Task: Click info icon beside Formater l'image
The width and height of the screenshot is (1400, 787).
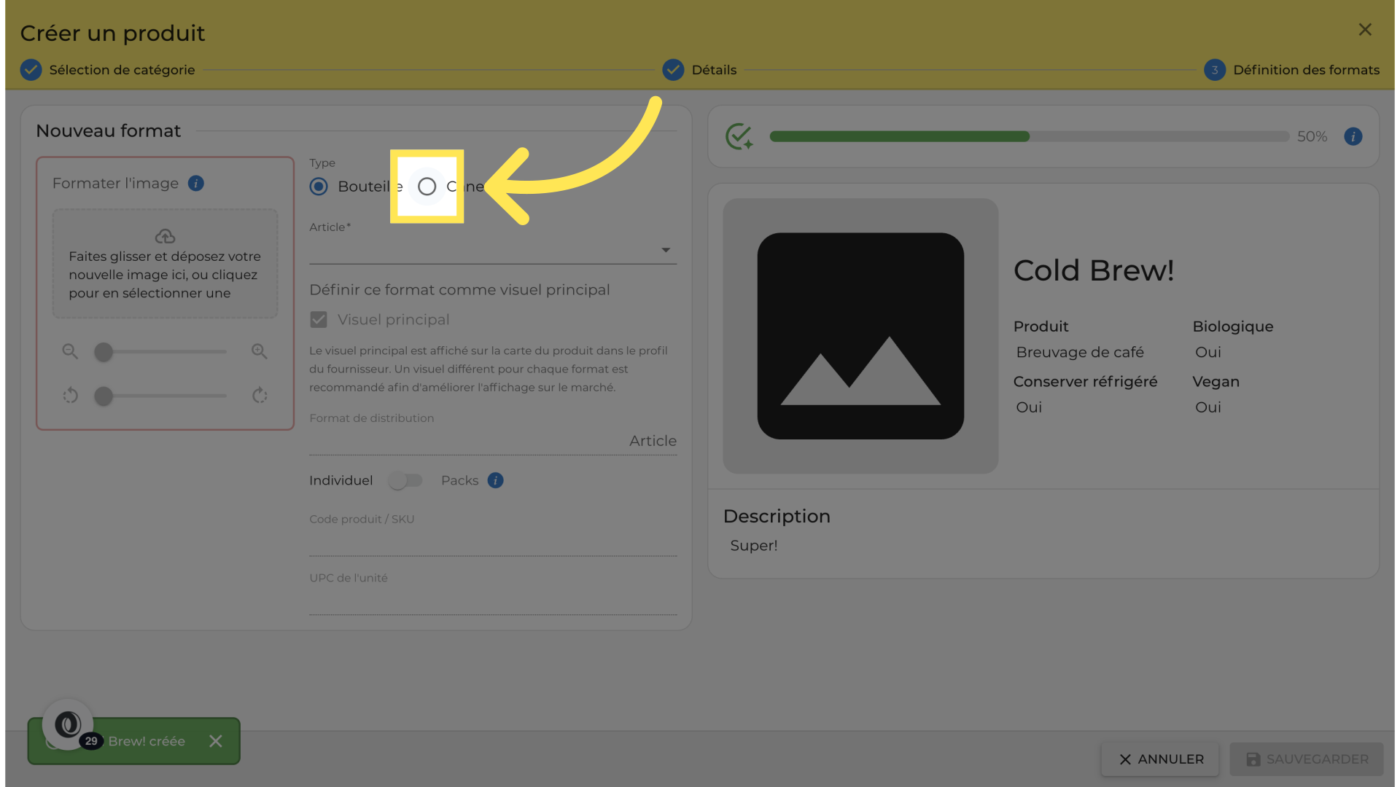Action: (195, 183)
